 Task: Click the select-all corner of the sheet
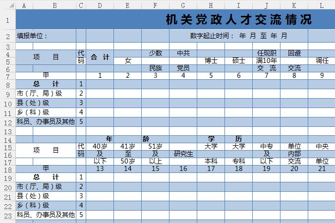tap(7, 5)
